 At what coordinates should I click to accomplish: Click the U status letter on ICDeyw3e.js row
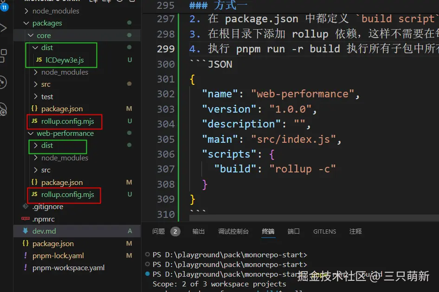click(x=129, y=60)
